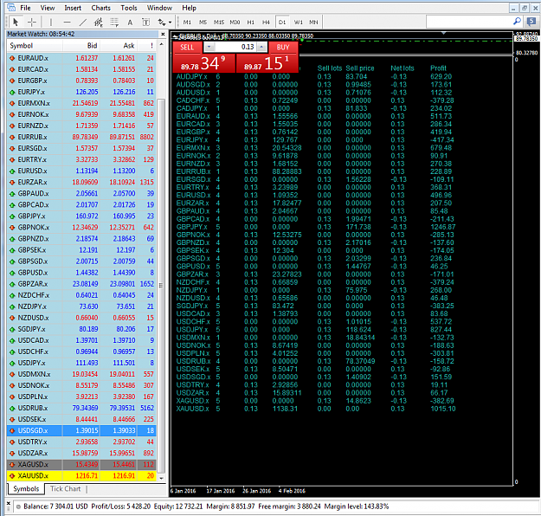Click Market Watch scrollbar up arrow
Screen dimensions: 541x516
[161, 44]
